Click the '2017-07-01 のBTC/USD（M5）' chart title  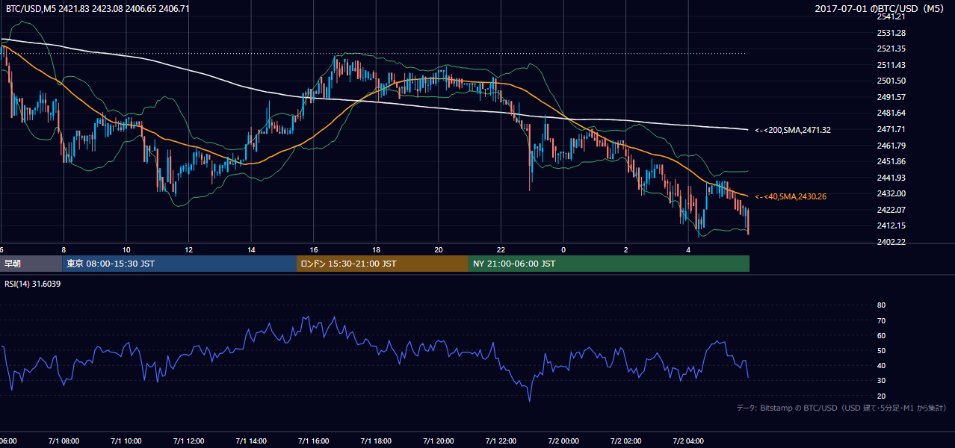click(881, 8)
